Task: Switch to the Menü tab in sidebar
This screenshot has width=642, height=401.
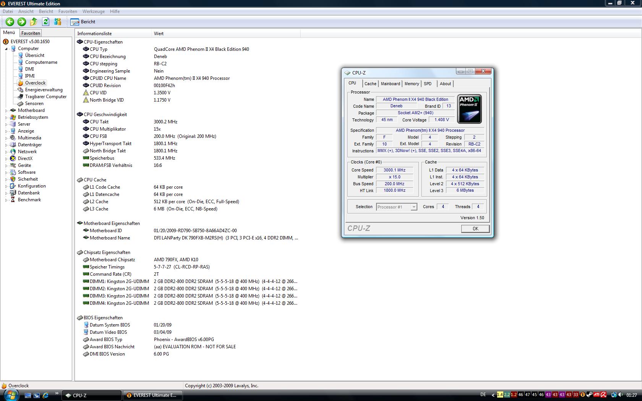Action: tap(9, 33)
